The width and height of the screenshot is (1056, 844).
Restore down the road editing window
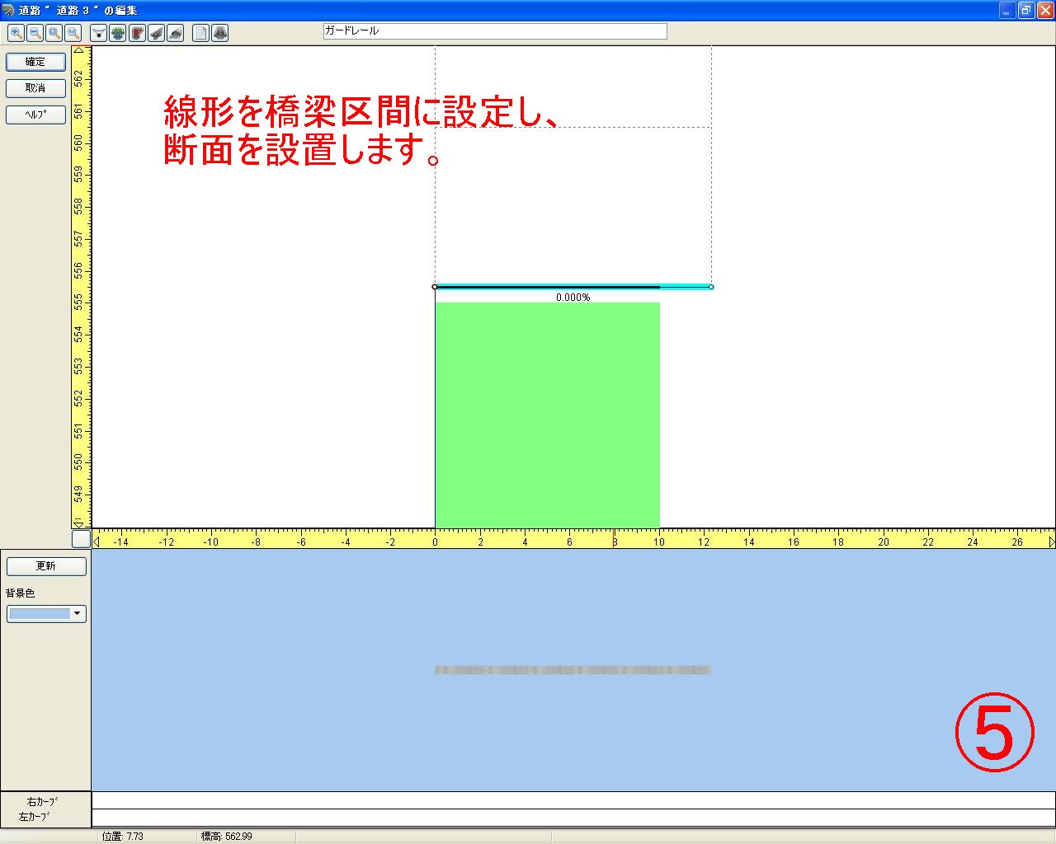1026,10
